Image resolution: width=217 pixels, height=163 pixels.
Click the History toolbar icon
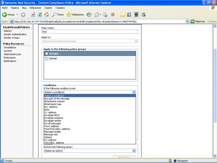pos(89,15)
